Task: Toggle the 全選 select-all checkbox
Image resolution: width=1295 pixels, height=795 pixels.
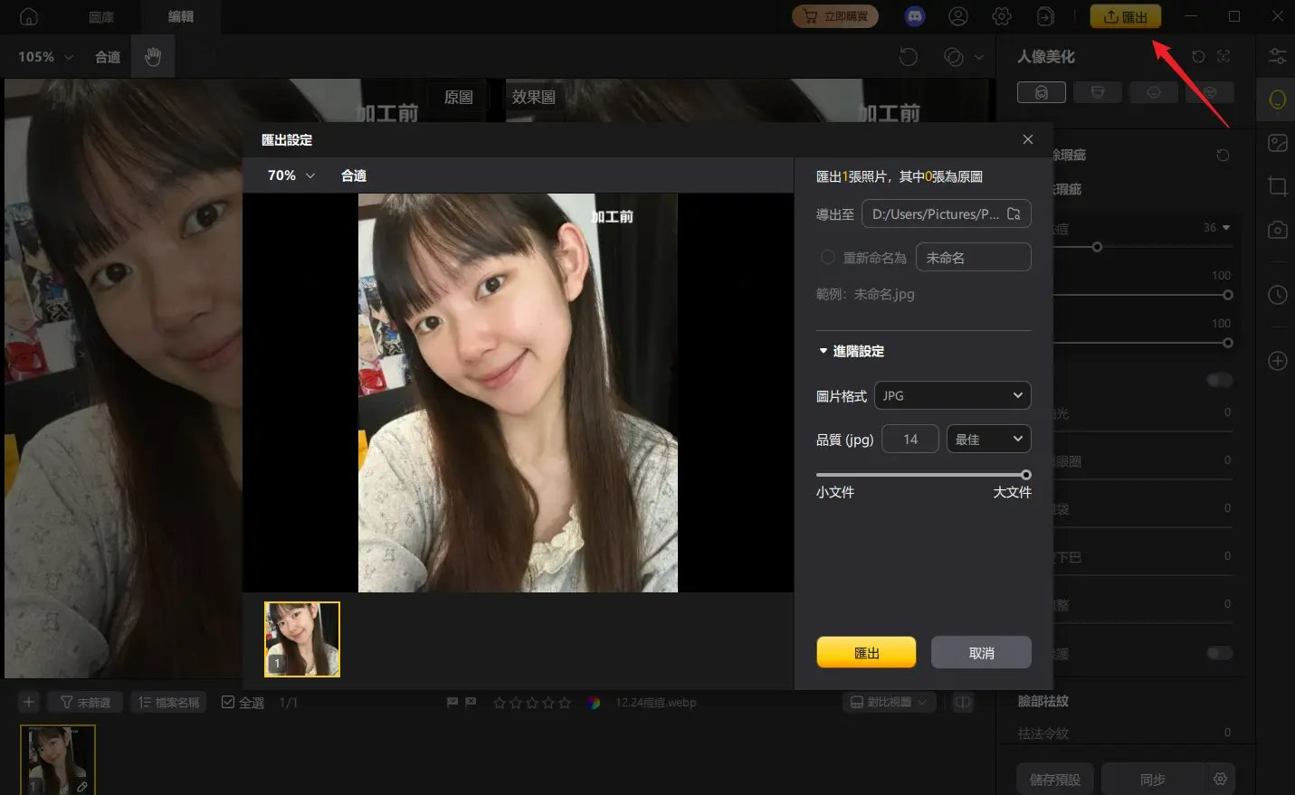Action: [x=229, y=702]
